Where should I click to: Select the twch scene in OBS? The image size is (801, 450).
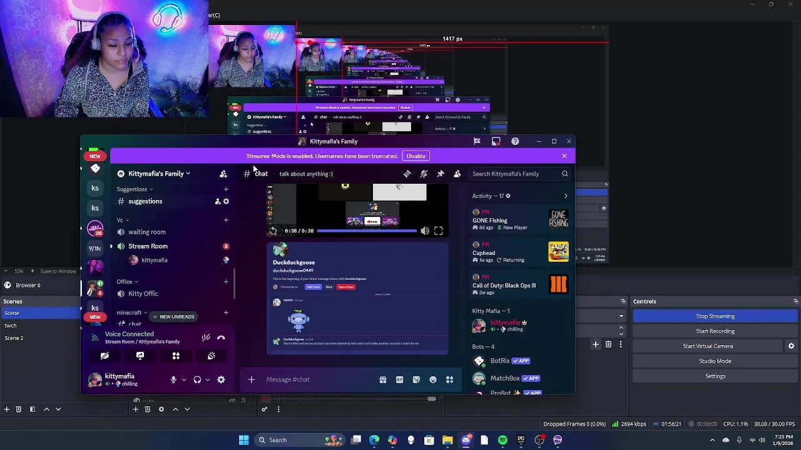(x=40, y=326)
